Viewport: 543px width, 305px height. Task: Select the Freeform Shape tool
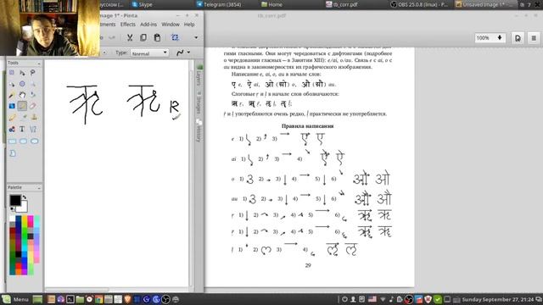13,153
